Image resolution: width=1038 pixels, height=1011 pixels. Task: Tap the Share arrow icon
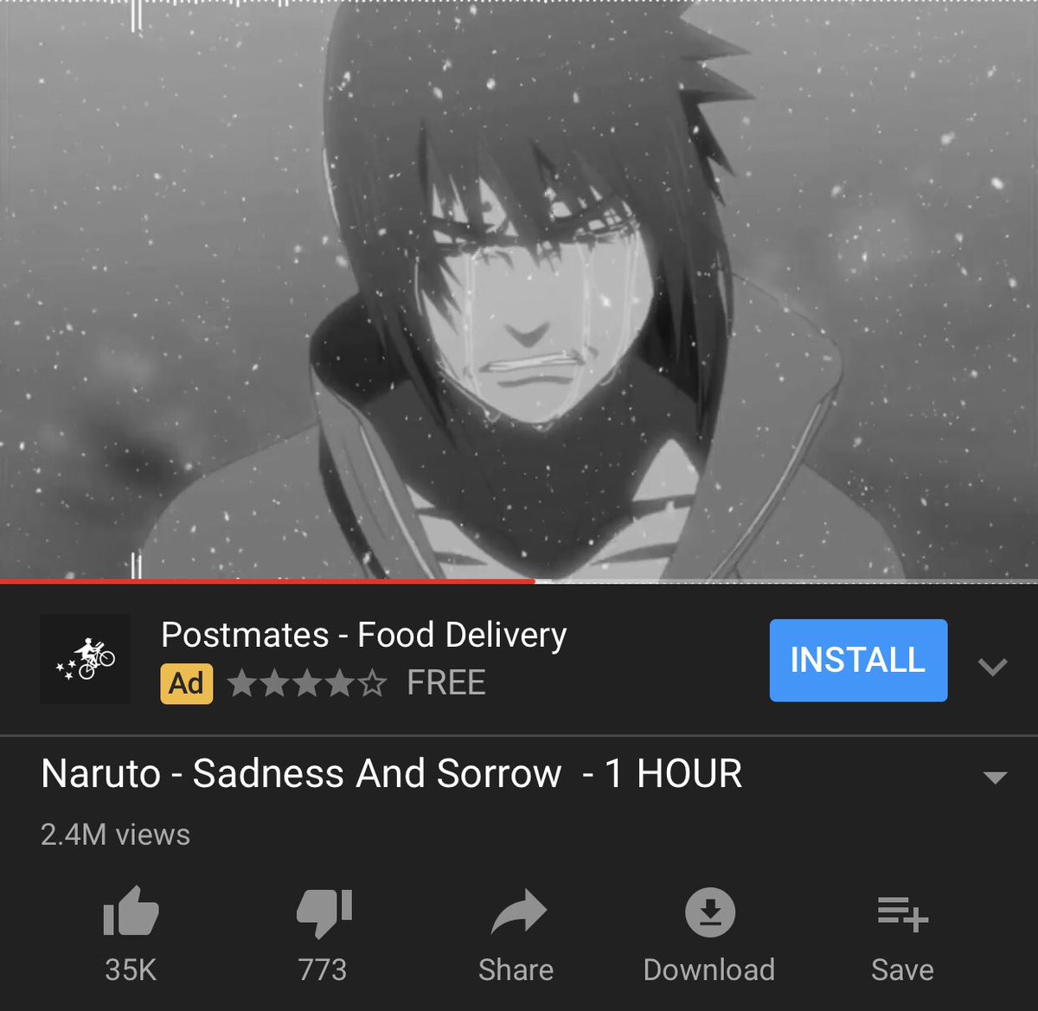pos(518,912)
